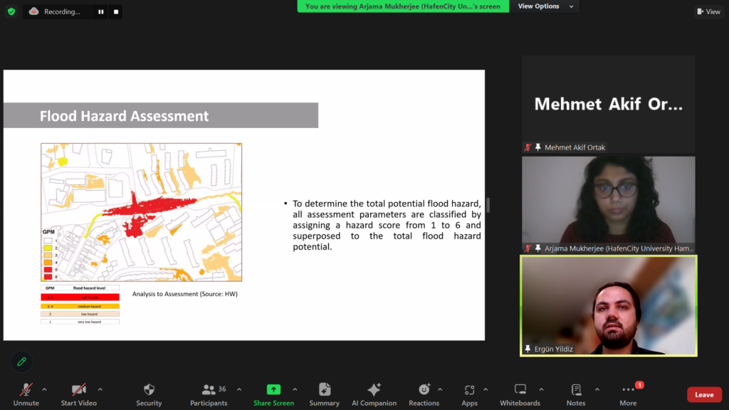Pause the recording
Screen dimensions: 729x410
pos(100,11)
